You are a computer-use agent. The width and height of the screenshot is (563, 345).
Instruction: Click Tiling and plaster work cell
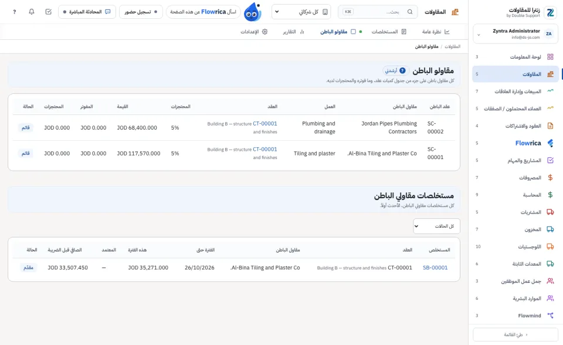click(314, 154)
